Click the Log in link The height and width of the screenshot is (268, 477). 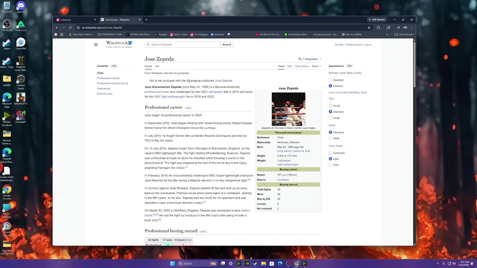tap(367, 45)
